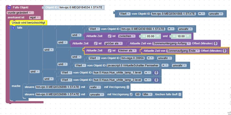Viewport: 231px width, 115px height.
Task: Select object ID in the detached top-right block
Action: [x=174, y=14]
